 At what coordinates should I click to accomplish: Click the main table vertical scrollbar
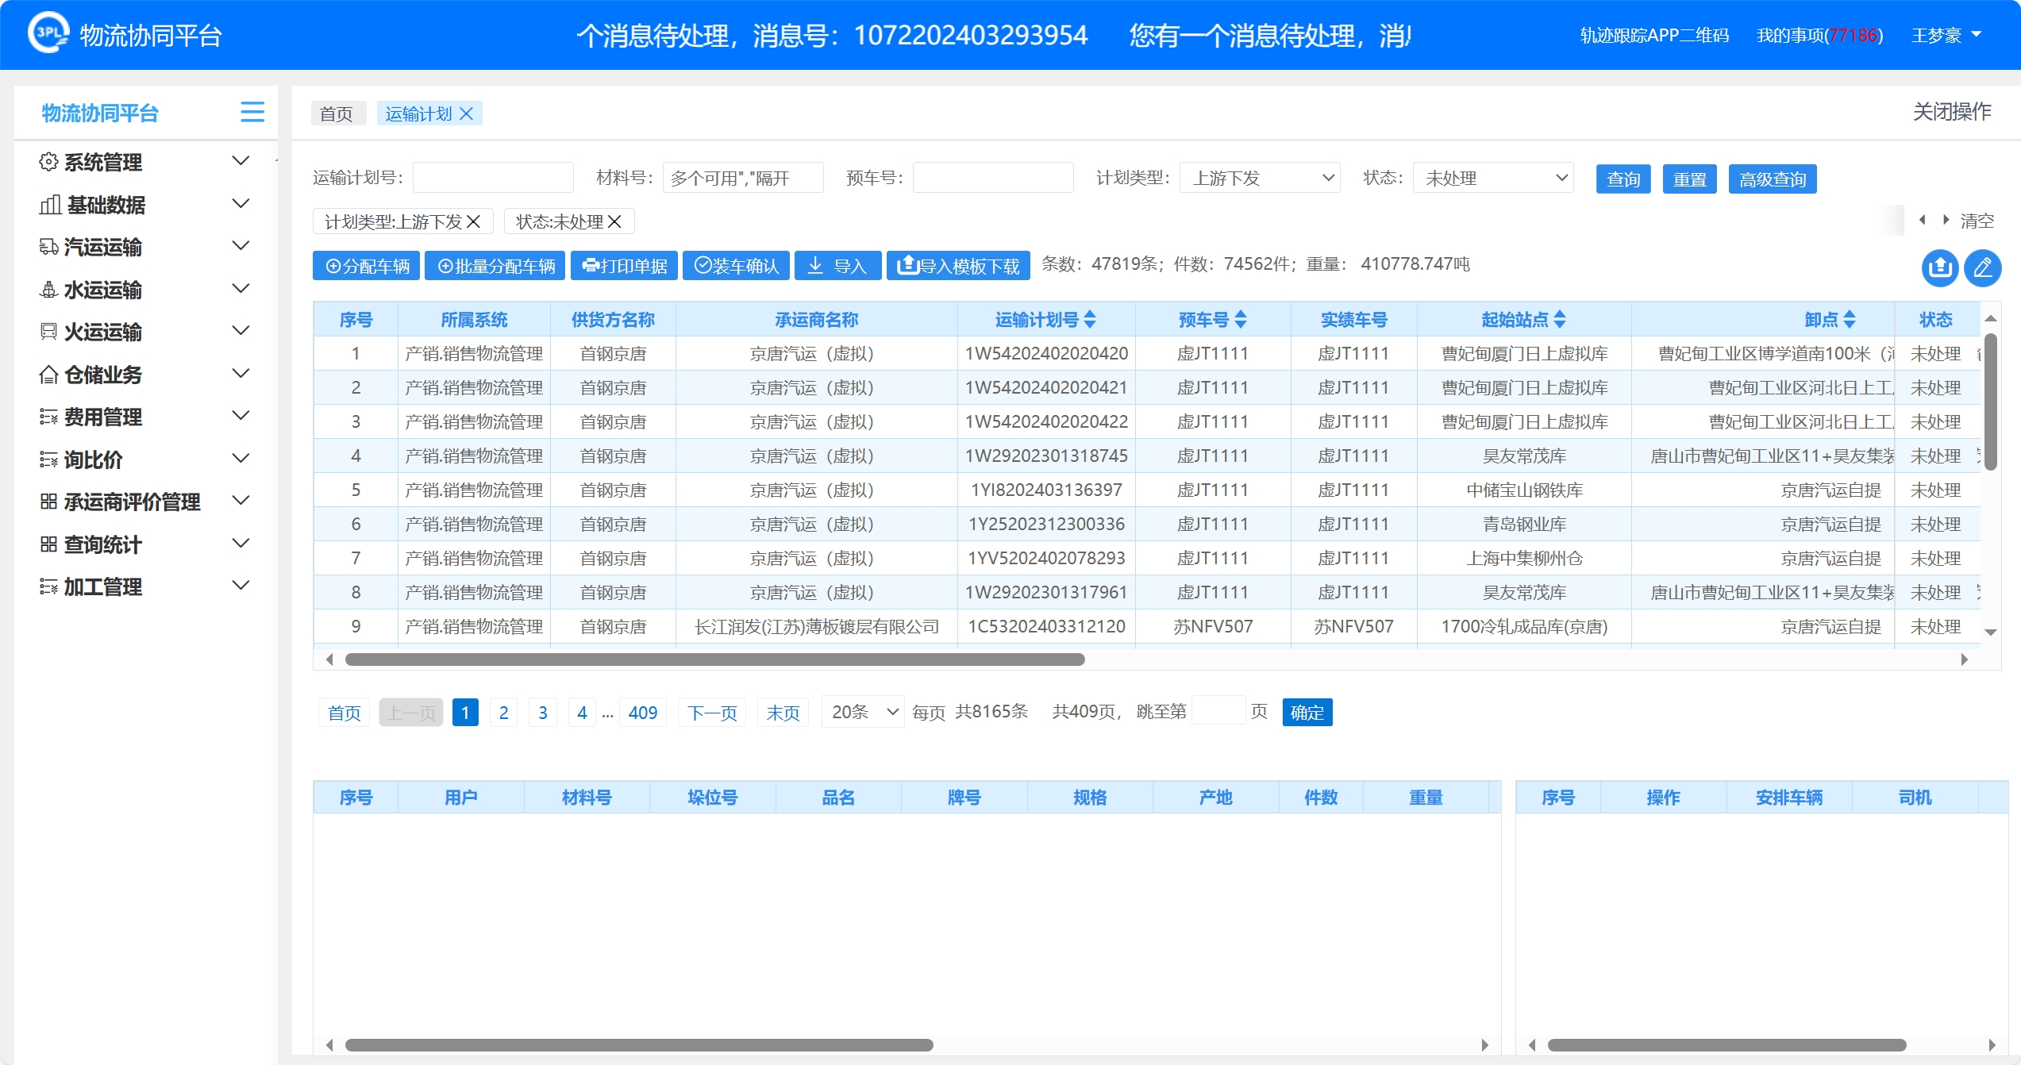(1991, 402)
